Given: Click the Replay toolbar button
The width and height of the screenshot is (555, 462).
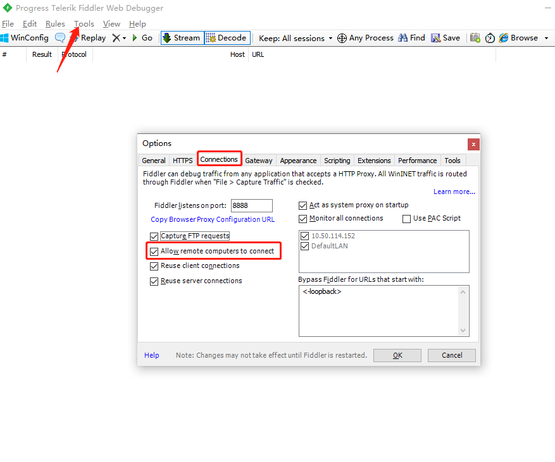Looking at the screenshot, I should 89,38.
